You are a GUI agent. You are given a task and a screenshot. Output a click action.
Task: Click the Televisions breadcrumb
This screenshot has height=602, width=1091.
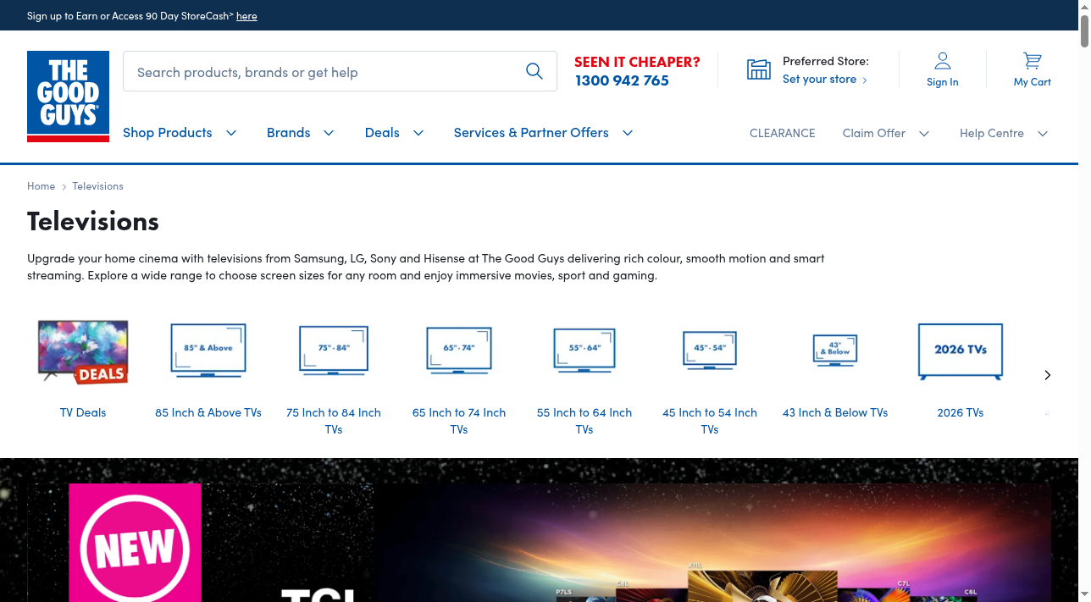(97, 185)
